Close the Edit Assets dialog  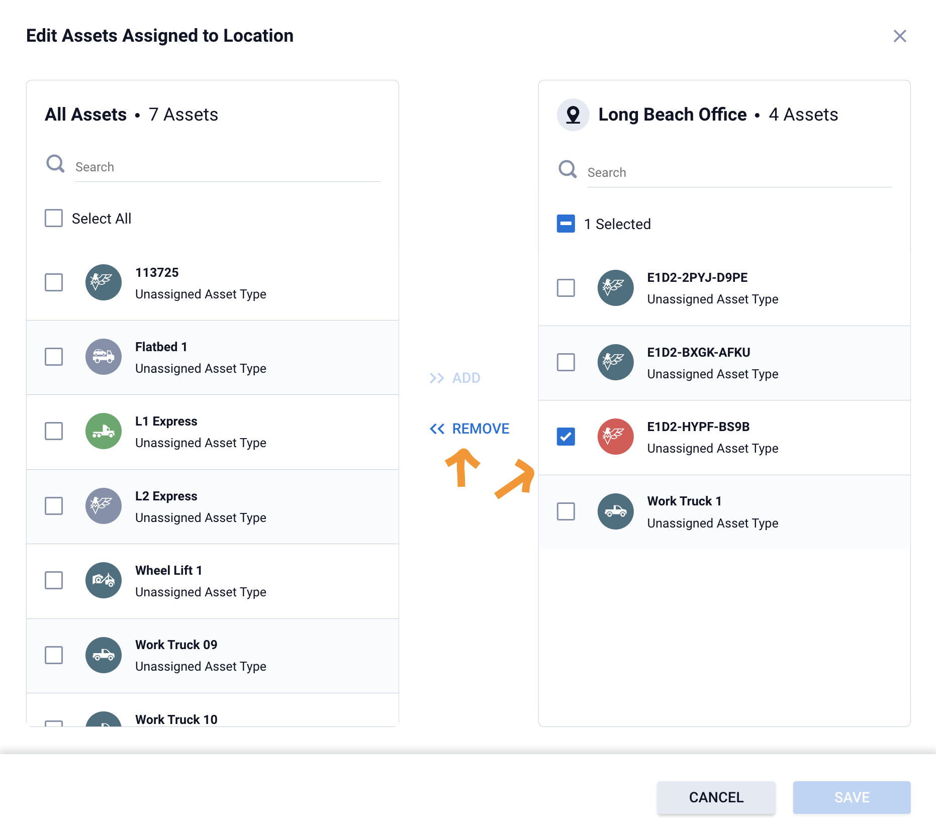(900, 36)
